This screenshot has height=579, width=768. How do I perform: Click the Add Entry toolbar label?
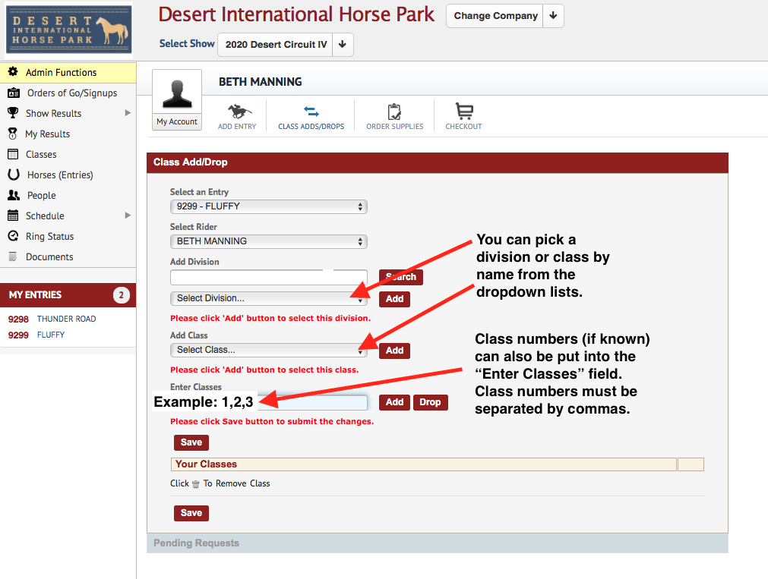tap(237, 126)
